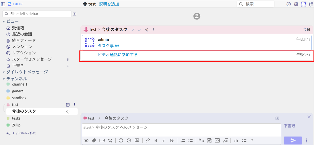Click the sandbox channel in the sidebar

point(19,98)
